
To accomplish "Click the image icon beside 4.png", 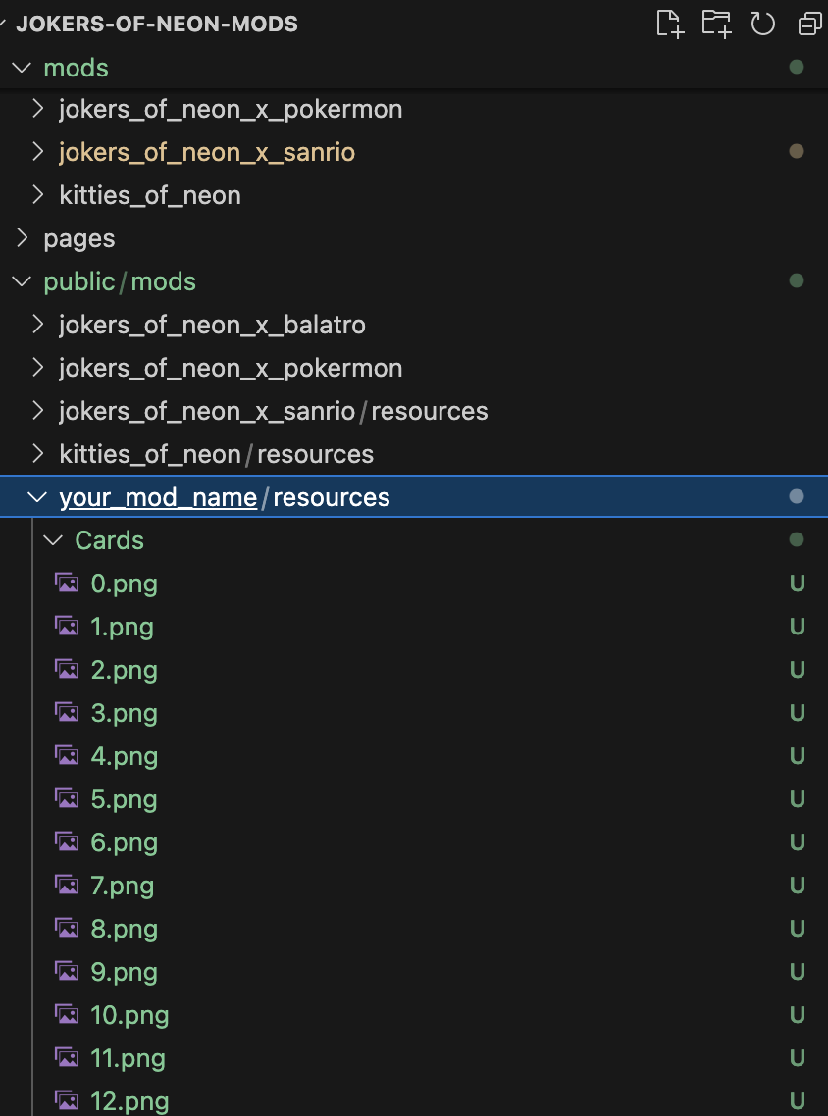I will coord(67,755).
